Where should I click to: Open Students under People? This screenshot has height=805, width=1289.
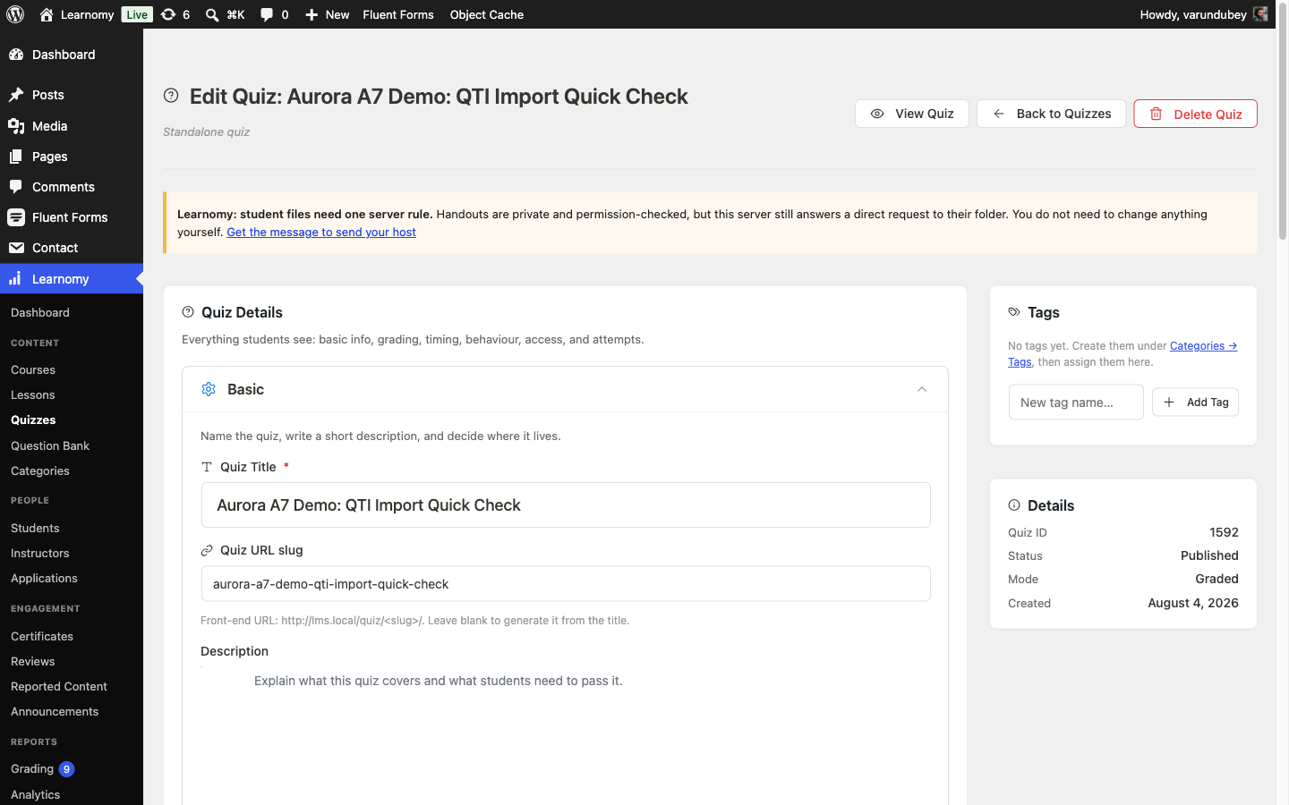pyautogui.click(x=35, y=528)
